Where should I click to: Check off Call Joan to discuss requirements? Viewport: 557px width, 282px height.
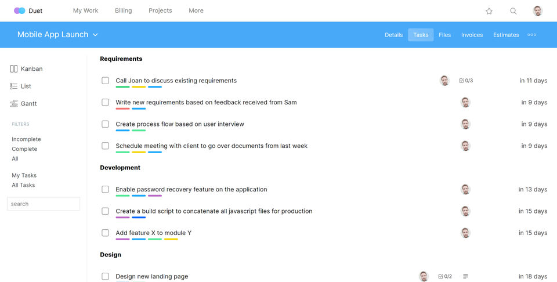(x=106, y=81)
